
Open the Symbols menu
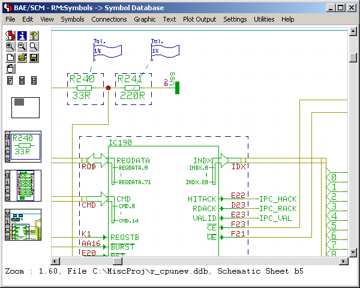(x=72, y=19)
